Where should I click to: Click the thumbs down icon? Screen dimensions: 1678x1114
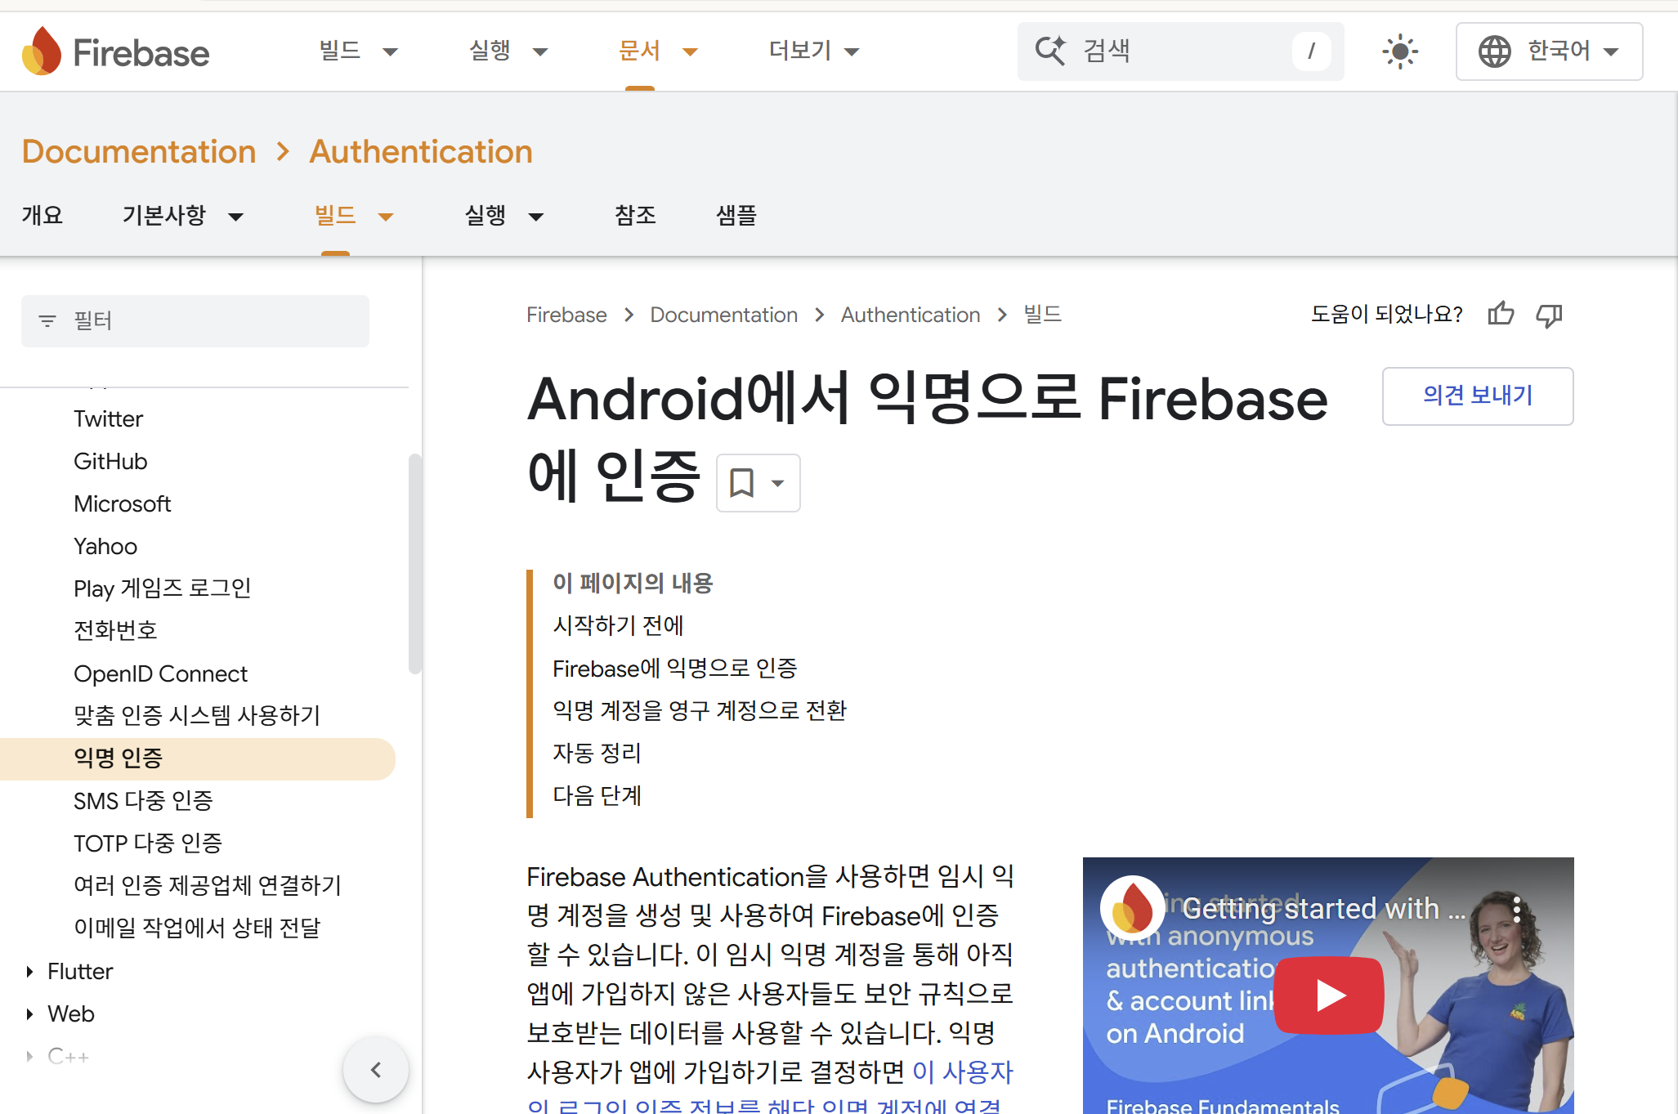point(1549,314)
